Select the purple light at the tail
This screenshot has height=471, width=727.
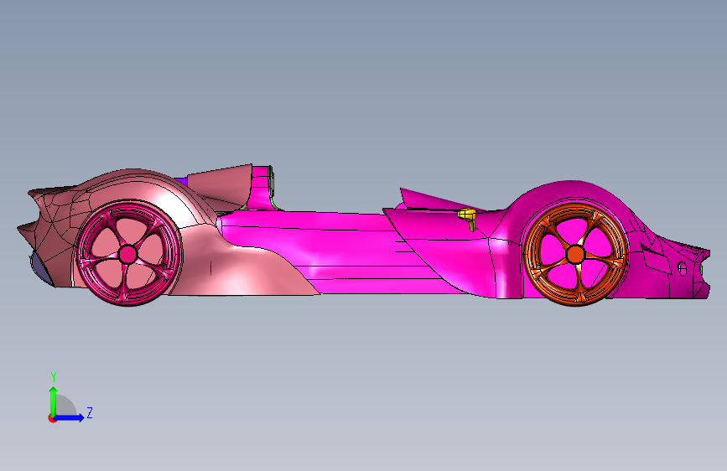coord(39,269)
